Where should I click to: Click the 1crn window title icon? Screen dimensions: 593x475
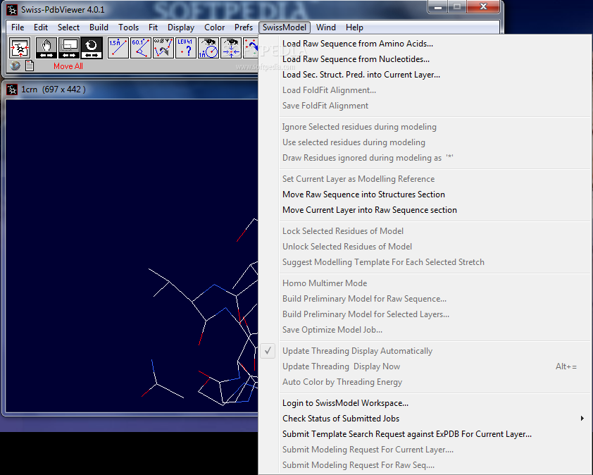coord(12,90)
